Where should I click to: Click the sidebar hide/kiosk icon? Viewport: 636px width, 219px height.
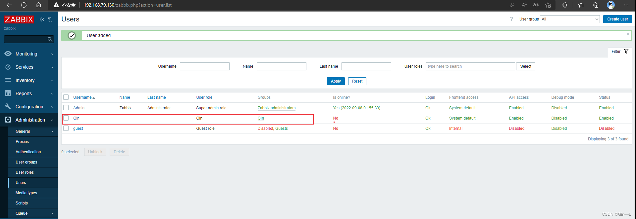(50, 19)
